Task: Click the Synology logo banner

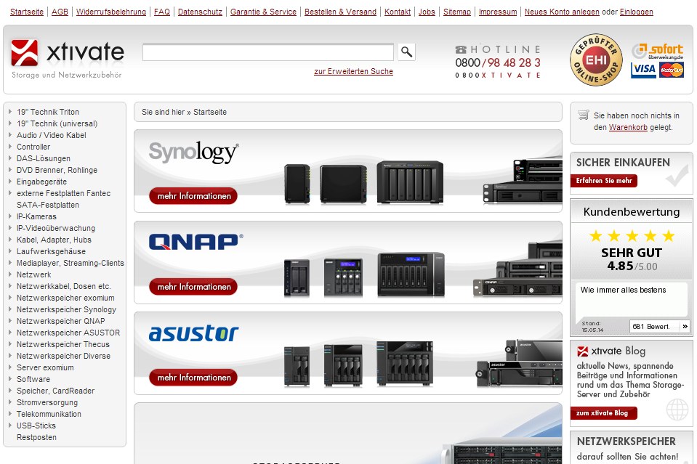Action: [193, 152]
